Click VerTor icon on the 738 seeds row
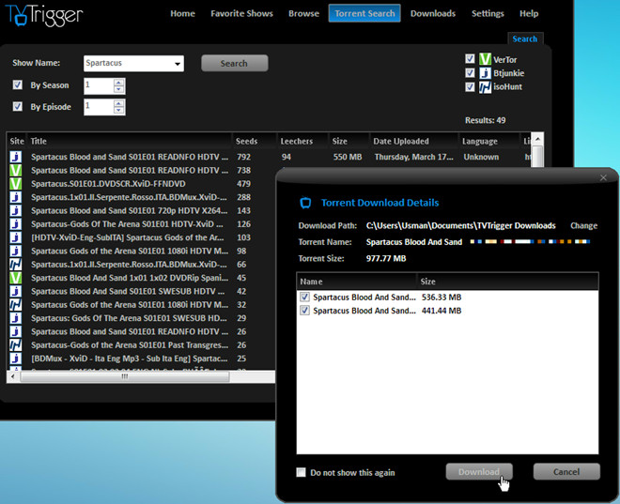This screenshot has height=504, width=620. 15,170
